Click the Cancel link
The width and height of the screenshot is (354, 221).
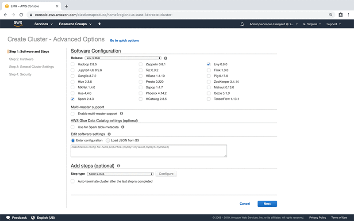click(245, 204)
